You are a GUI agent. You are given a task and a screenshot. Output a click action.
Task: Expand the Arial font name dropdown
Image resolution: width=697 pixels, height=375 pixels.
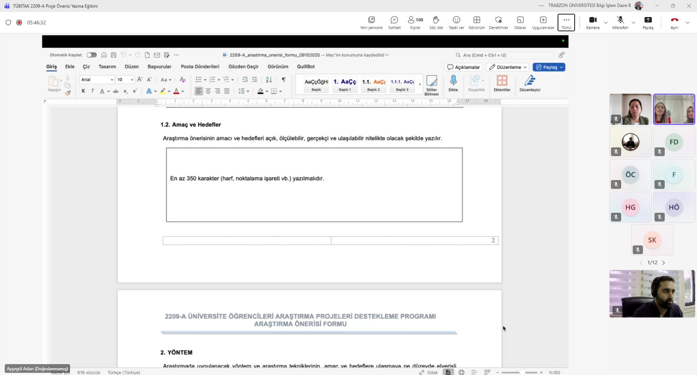(112, 80)
